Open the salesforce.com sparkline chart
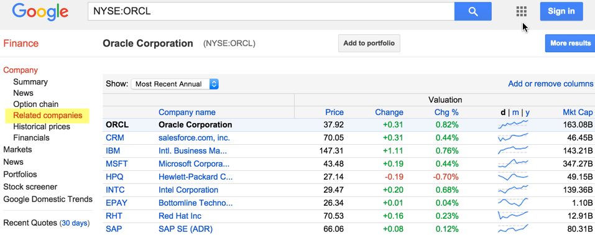The image size is (595, 235). pyautogui.click(x=513, y=137)
